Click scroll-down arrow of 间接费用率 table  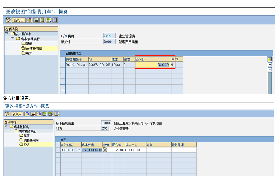pyautogui.click(x=270, y=69)
